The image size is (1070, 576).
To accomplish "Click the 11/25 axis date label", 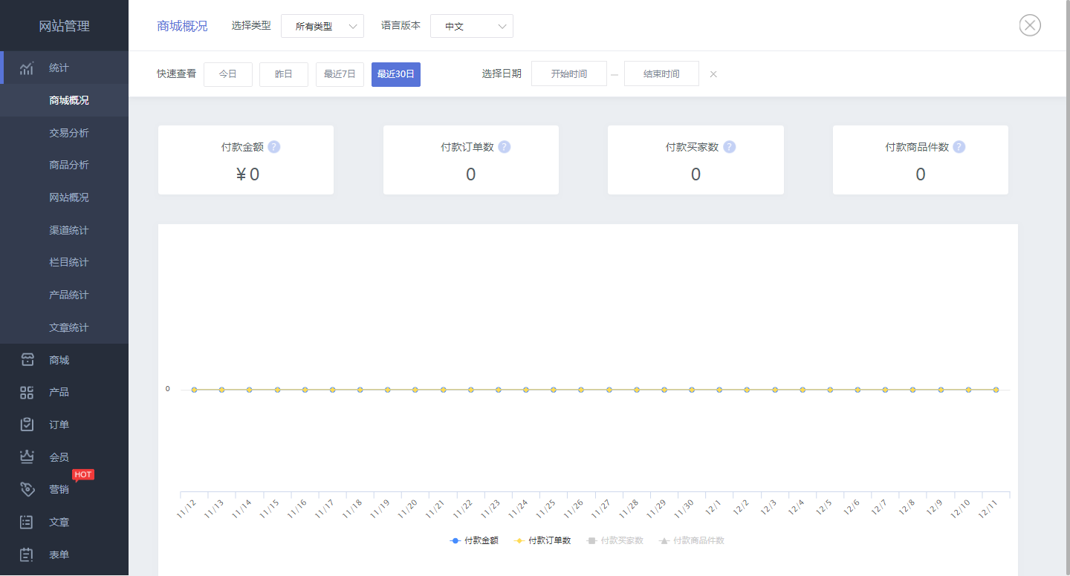I will coord(546,508).
